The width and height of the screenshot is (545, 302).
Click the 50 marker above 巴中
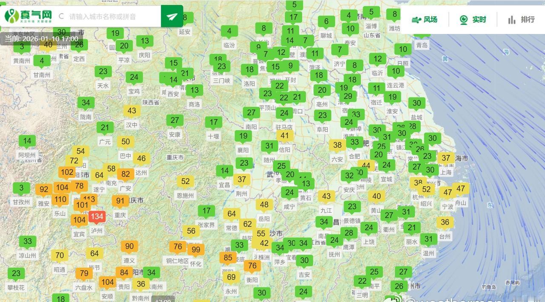[x=126, y=142]
